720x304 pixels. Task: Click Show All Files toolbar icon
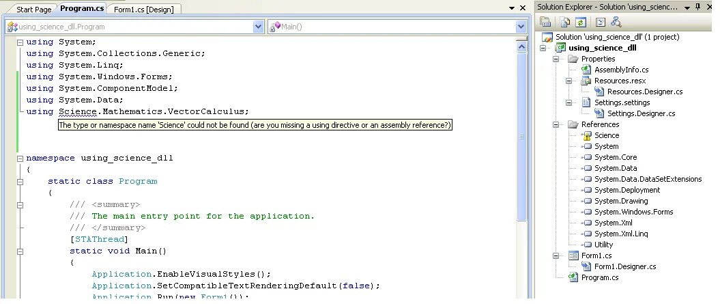coord(565,22)
